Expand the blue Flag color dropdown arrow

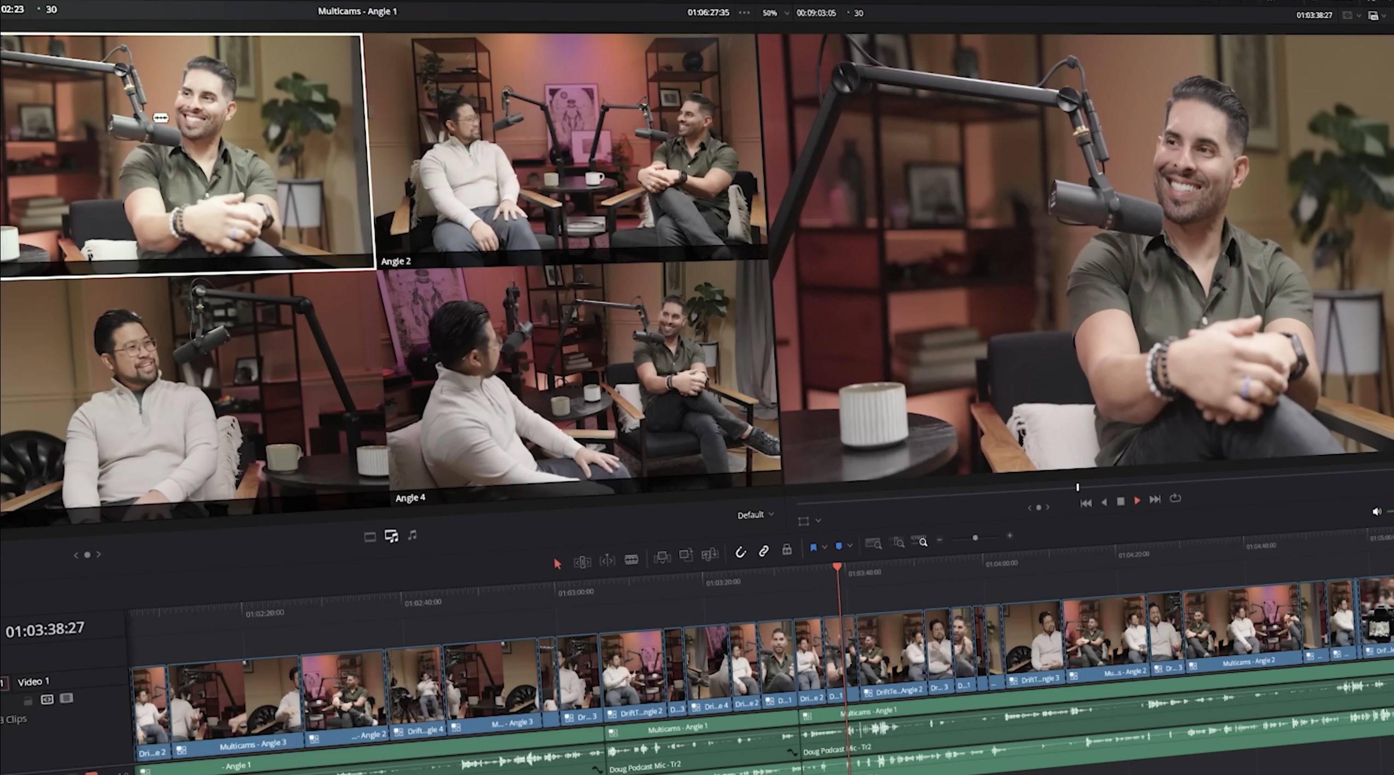[825, 547]
